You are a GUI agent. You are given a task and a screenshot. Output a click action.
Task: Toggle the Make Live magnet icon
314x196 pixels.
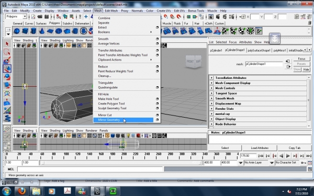point(178,17)
